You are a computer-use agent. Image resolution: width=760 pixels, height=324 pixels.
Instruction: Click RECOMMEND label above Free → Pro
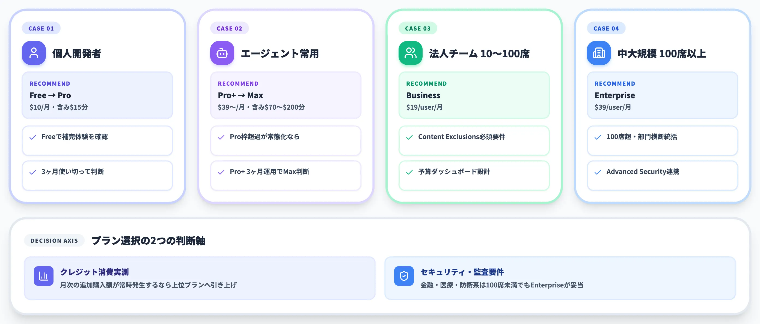(50, 83)
